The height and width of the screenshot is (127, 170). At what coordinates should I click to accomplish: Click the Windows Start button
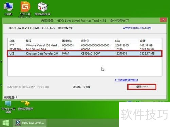pos(6,123)
